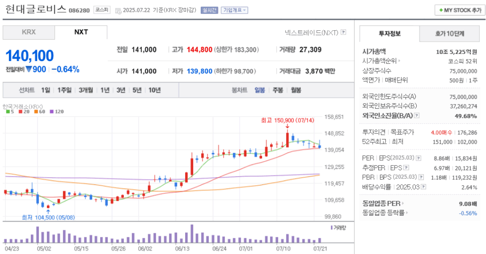Click the purple 거래량 legend marker

pyautogui.click(x=332, y=228)
